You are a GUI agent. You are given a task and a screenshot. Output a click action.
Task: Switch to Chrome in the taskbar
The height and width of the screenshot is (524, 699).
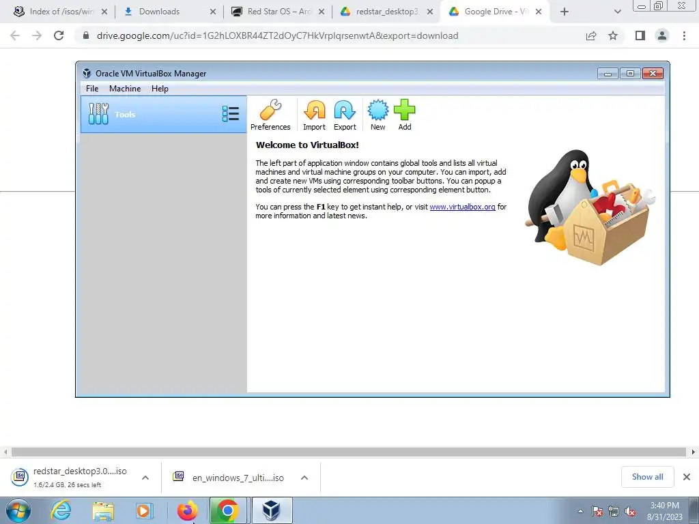tap(228, 510)
